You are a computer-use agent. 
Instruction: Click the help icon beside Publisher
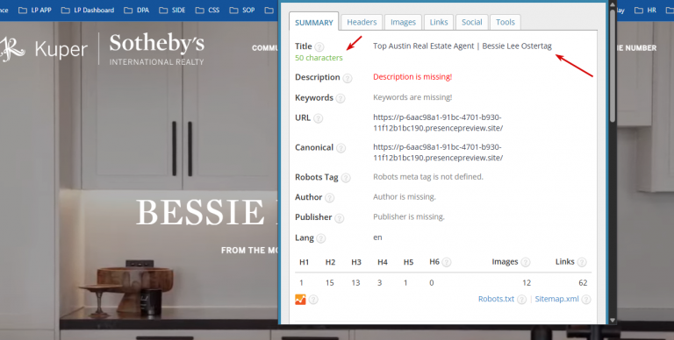pos(340,218)
